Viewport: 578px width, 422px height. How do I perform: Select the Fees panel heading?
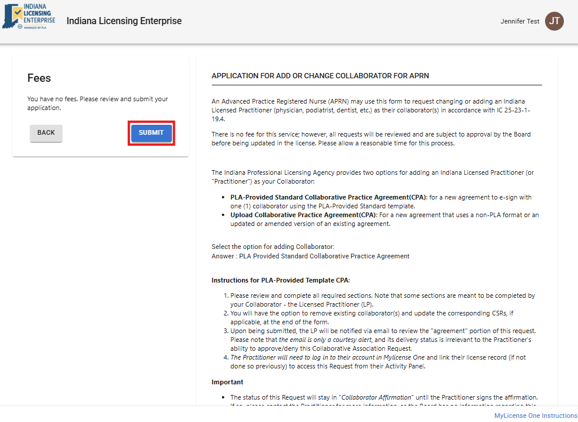point(39,78)
